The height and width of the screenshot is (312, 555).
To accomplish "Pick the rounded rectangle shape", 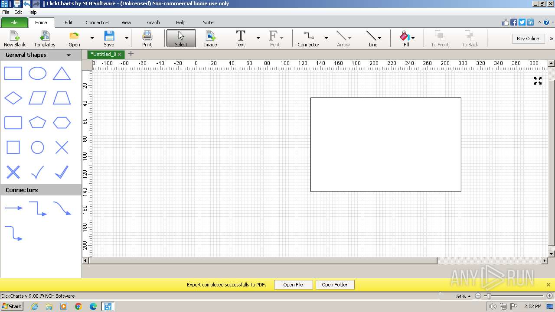I will coord(13,123).
